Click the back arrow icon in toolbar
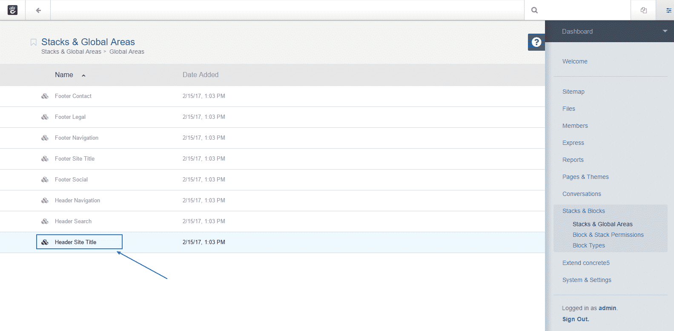674x331 pixels. point(38,10)
